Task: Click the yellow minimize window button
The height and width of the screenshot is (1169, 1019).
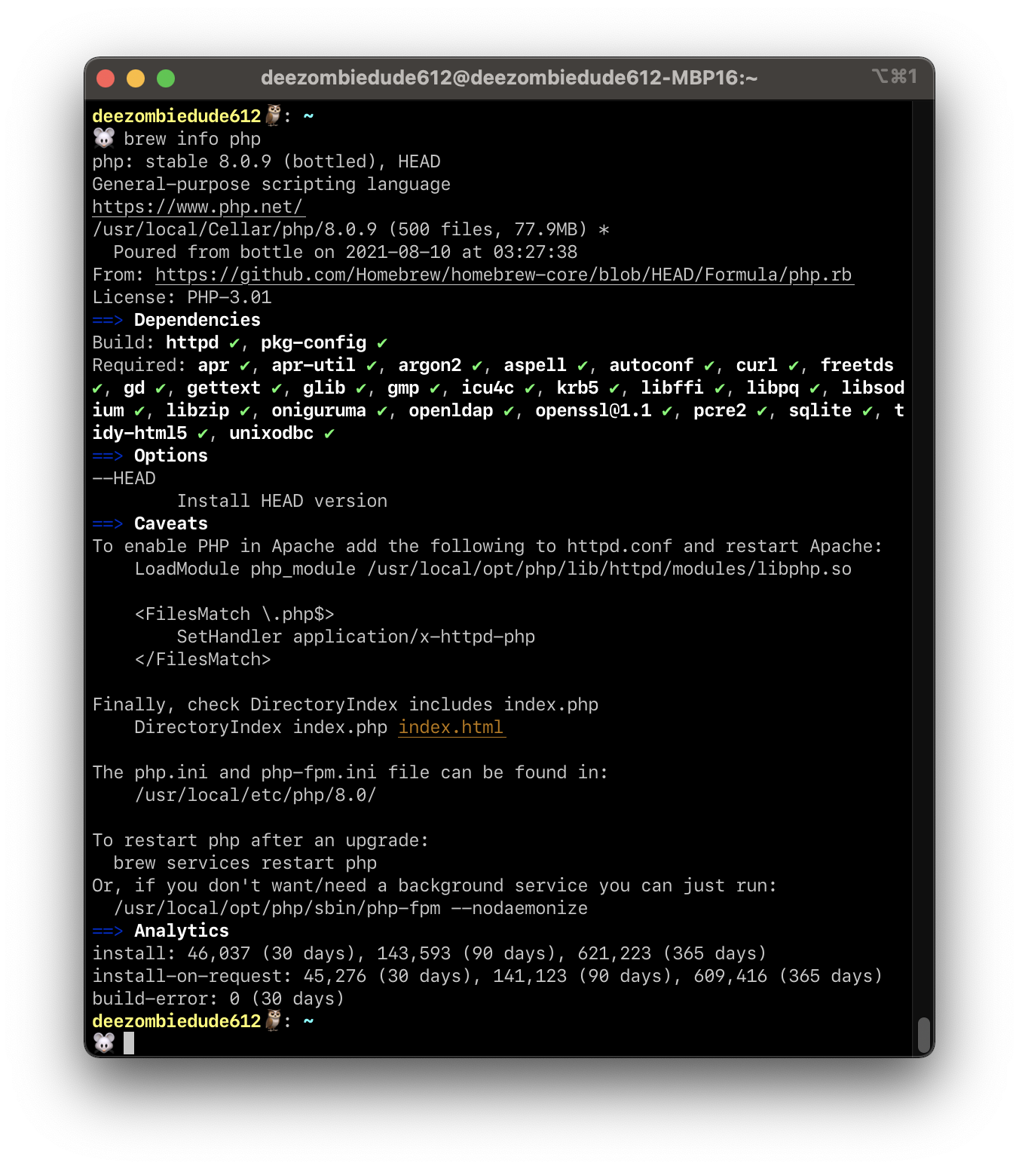Action: click(136, 78)
